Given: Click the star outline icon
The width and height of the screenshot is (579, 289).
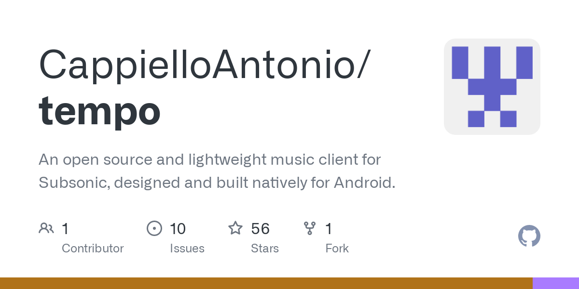Looking at the screenshot, I should click(235, 228).
